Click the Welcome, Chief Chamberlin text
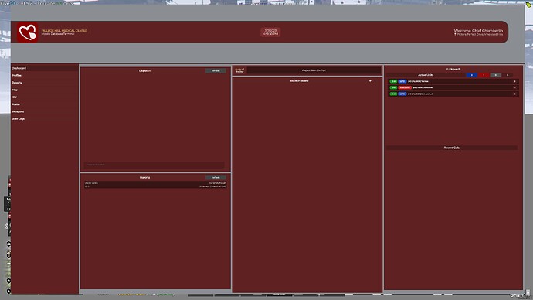The width and height of the screenshot is (533, 300). pos(478,31)
